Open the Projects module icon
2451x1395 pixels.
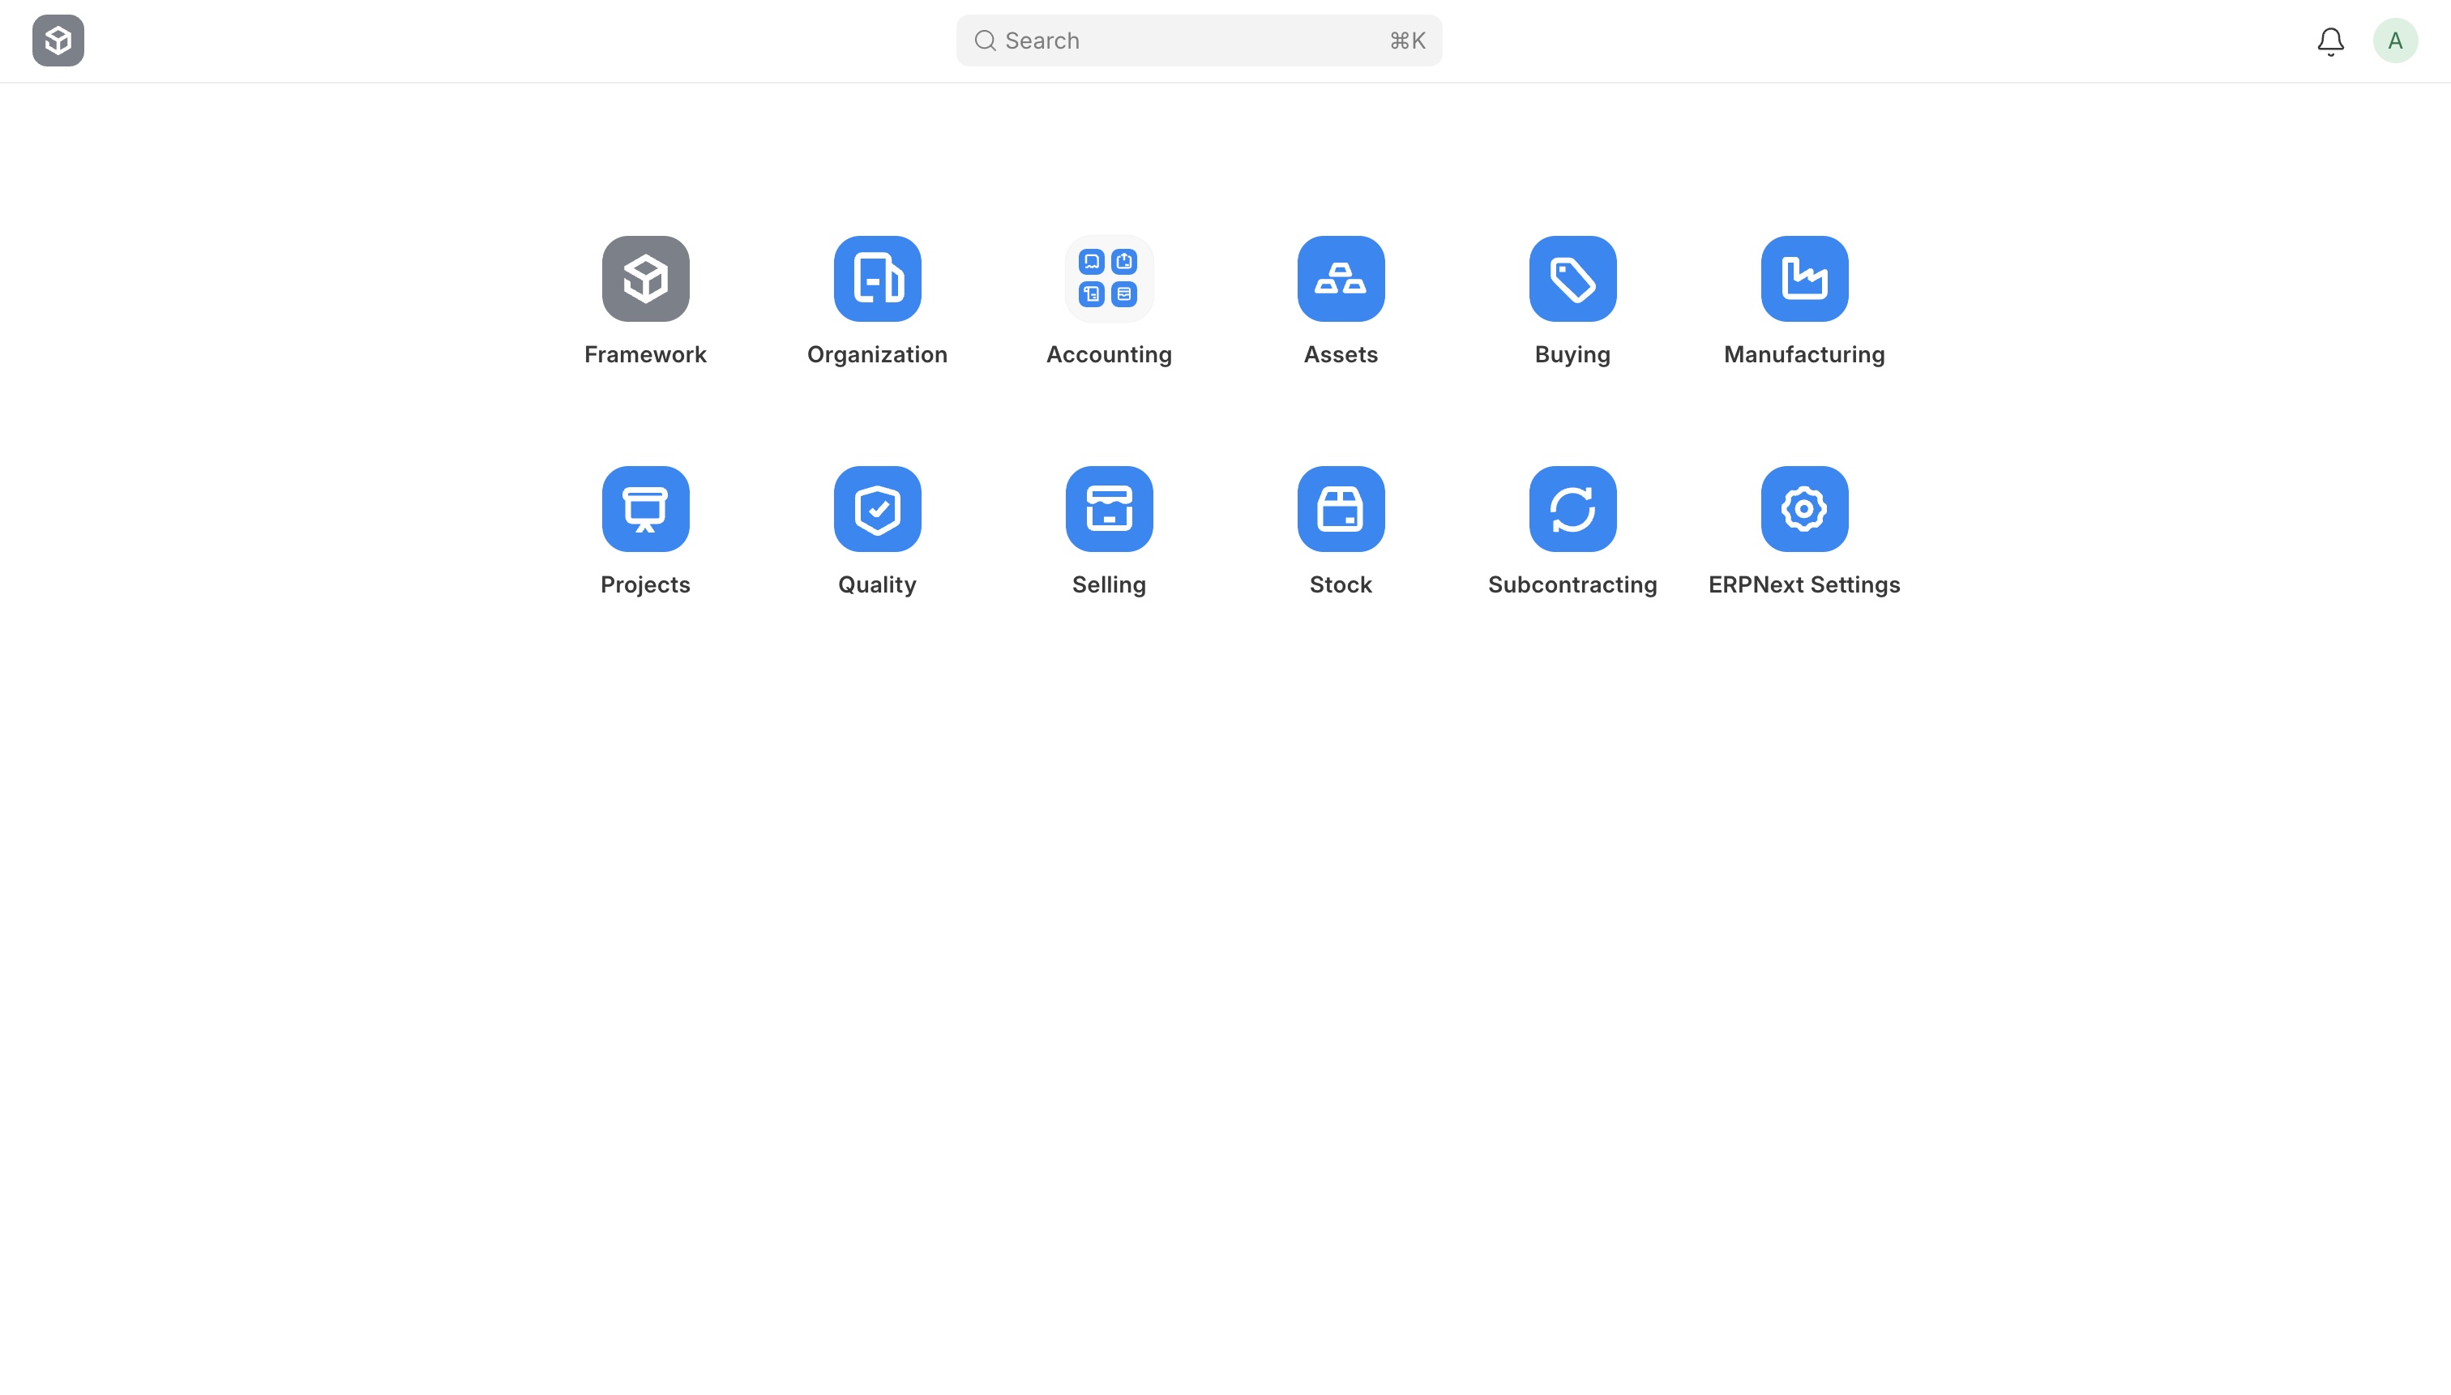point(645,509)
